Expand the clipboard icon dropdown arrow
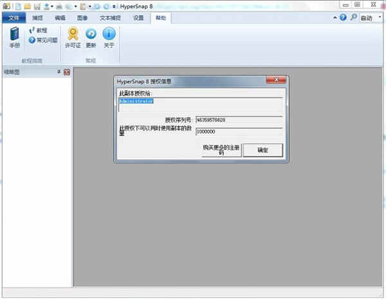The width and height of the screenshot is (386, 299). pos(90,6)
